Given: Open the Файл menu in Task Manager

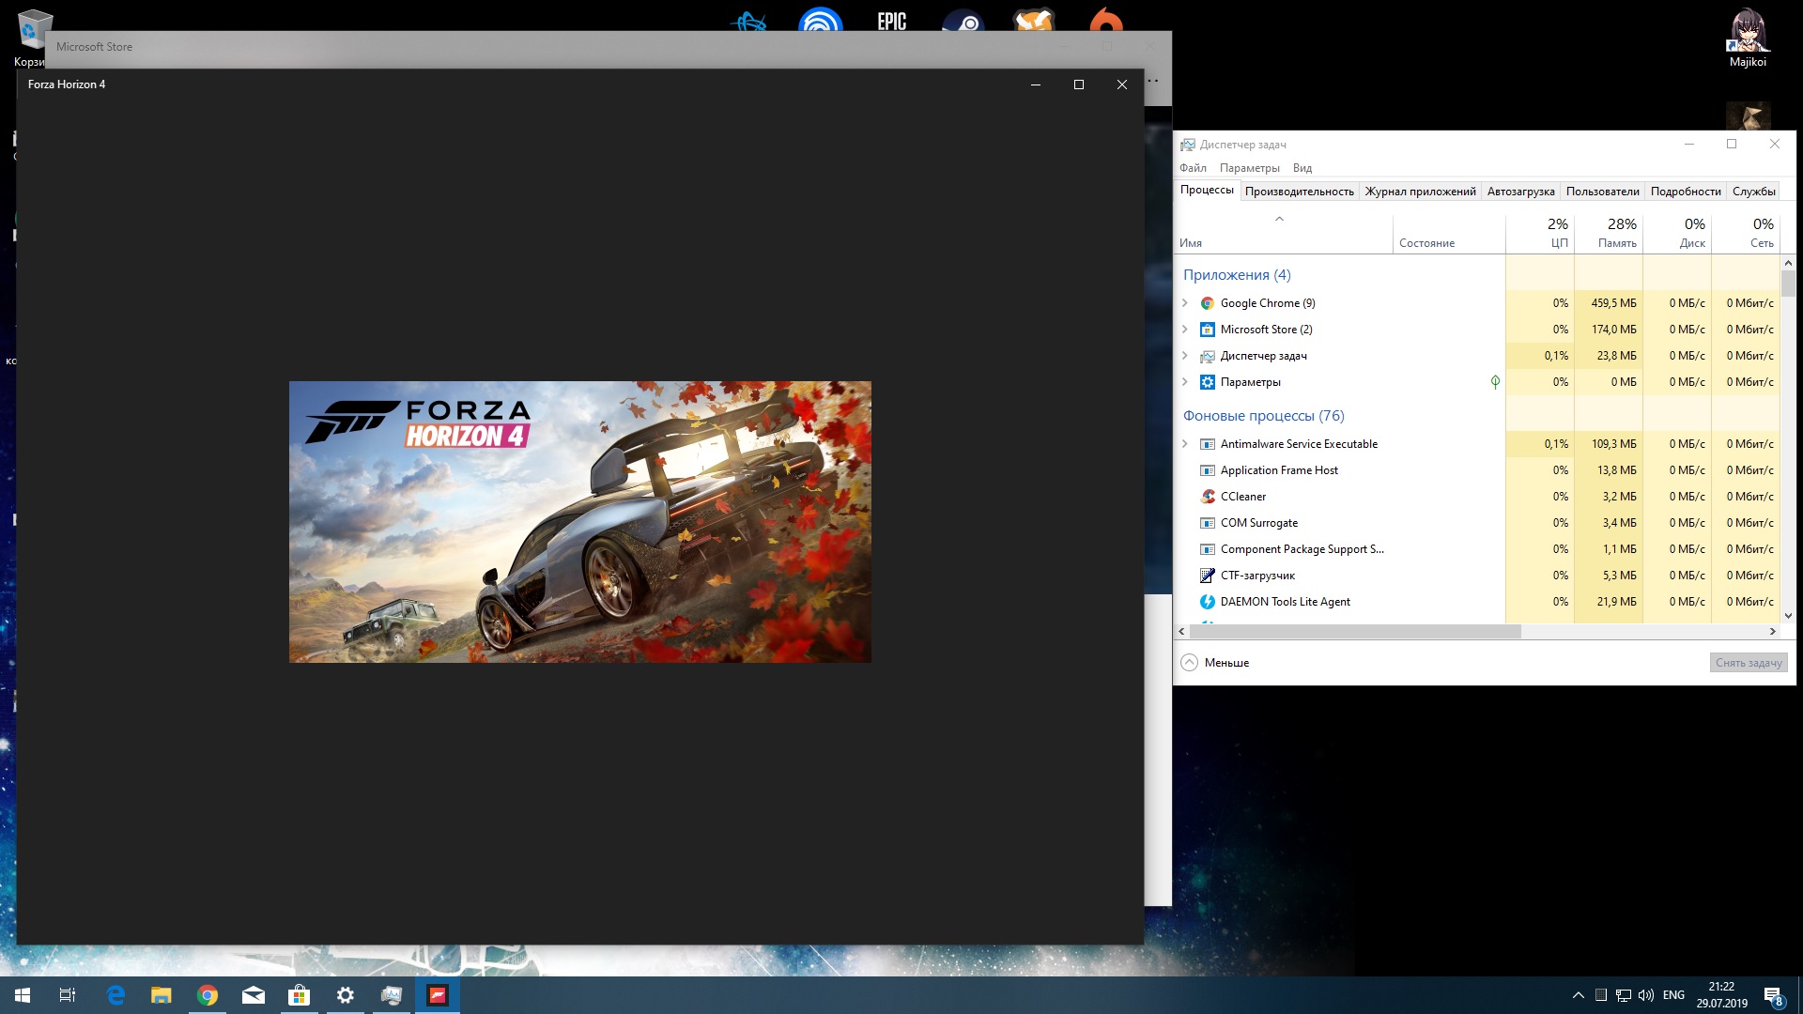Looking at the screenshot, I should coord(1193,168).
